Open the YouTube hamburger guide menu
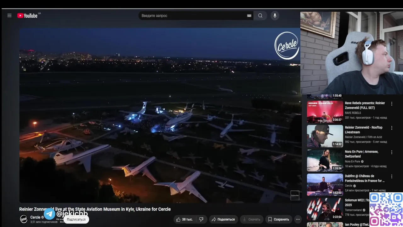403x227 pixels. [9, 15]
